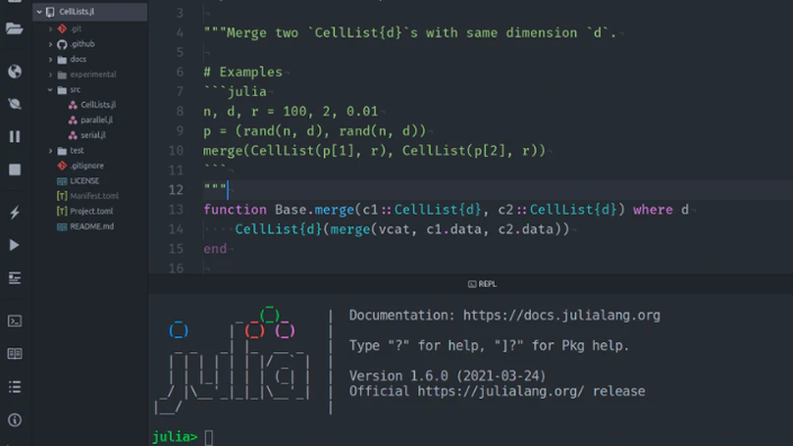Open the workspace list icon

[14, 387]
